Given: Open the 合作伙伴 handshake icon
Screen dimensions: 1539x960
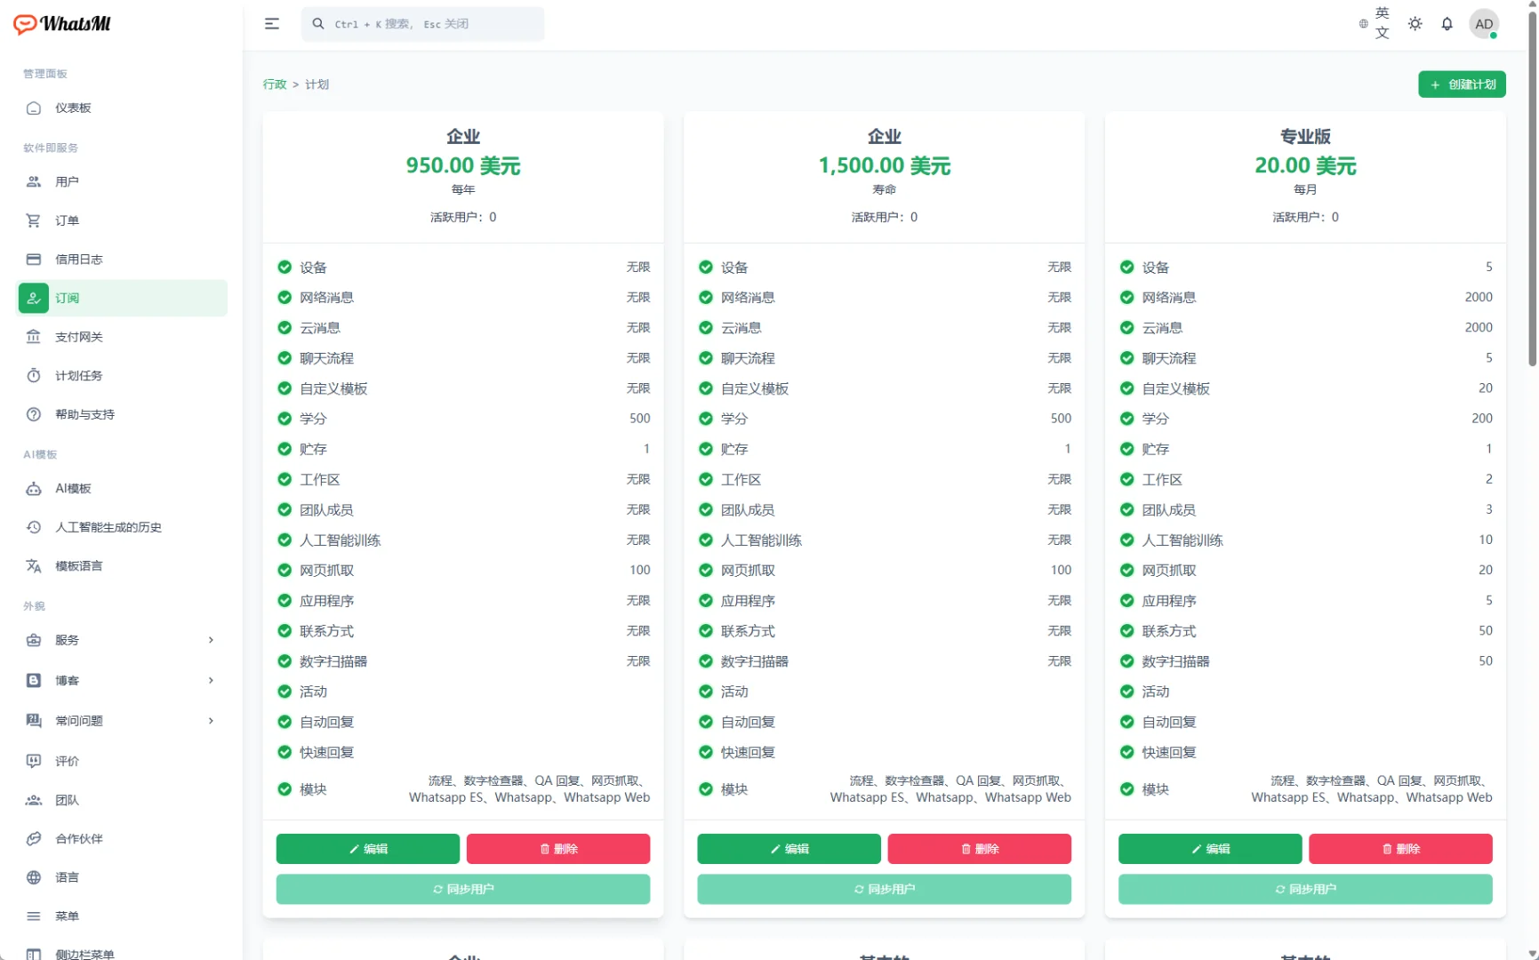Looking at the screenshot, I should point(34,839).
